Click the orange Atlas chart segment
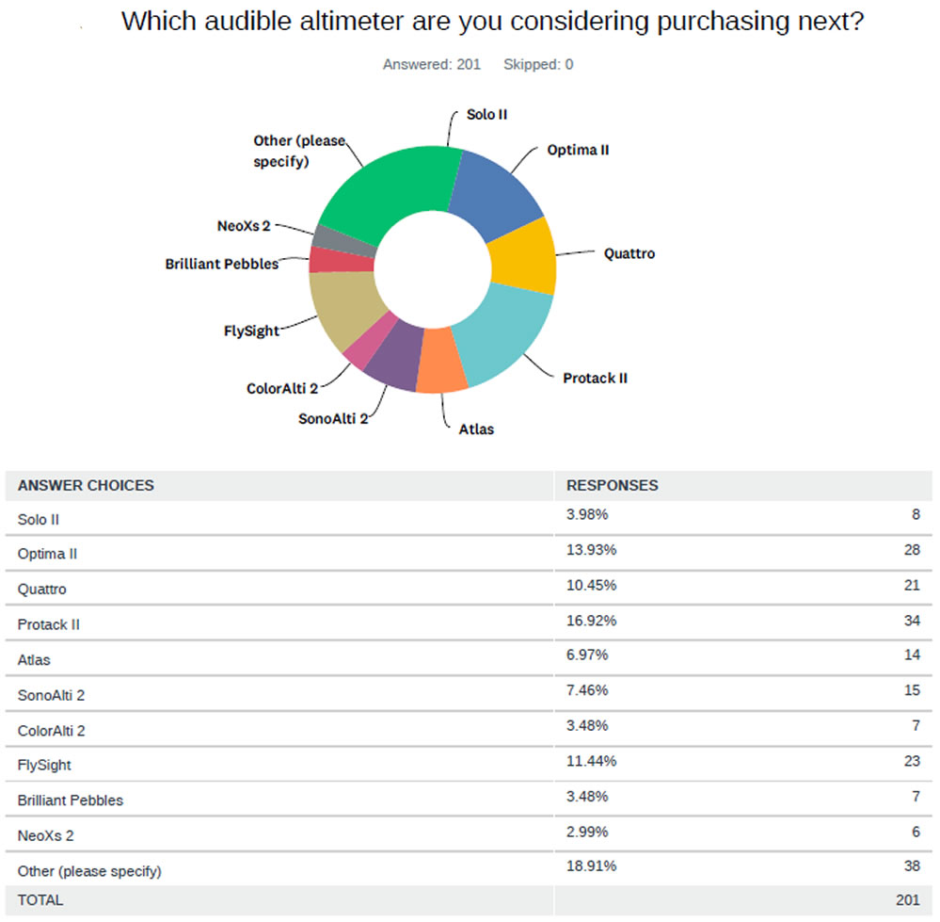The height and width of the screenshot is (922, 940). coord(440,361)
